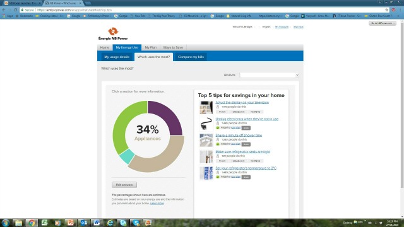Open the Account dropdown

pyautogui.click(x=269, y=75)
